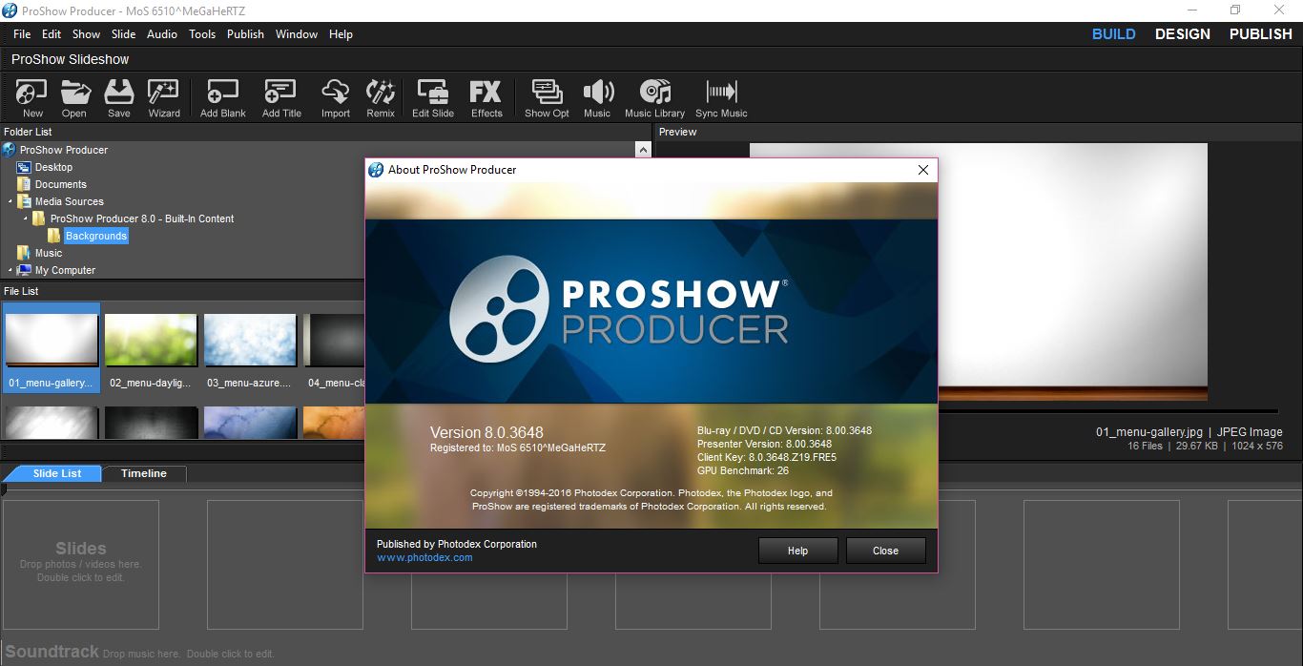This screenshot has height=666, width=1303.
Task: Open the Tools menu
Action: point(202,34)
